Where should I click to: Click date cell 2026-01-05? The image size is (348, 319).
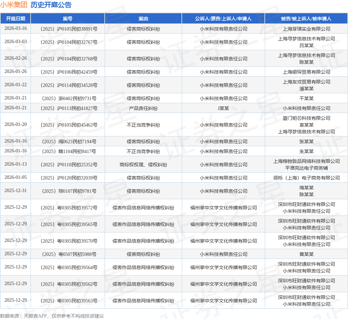coord(16,177)
